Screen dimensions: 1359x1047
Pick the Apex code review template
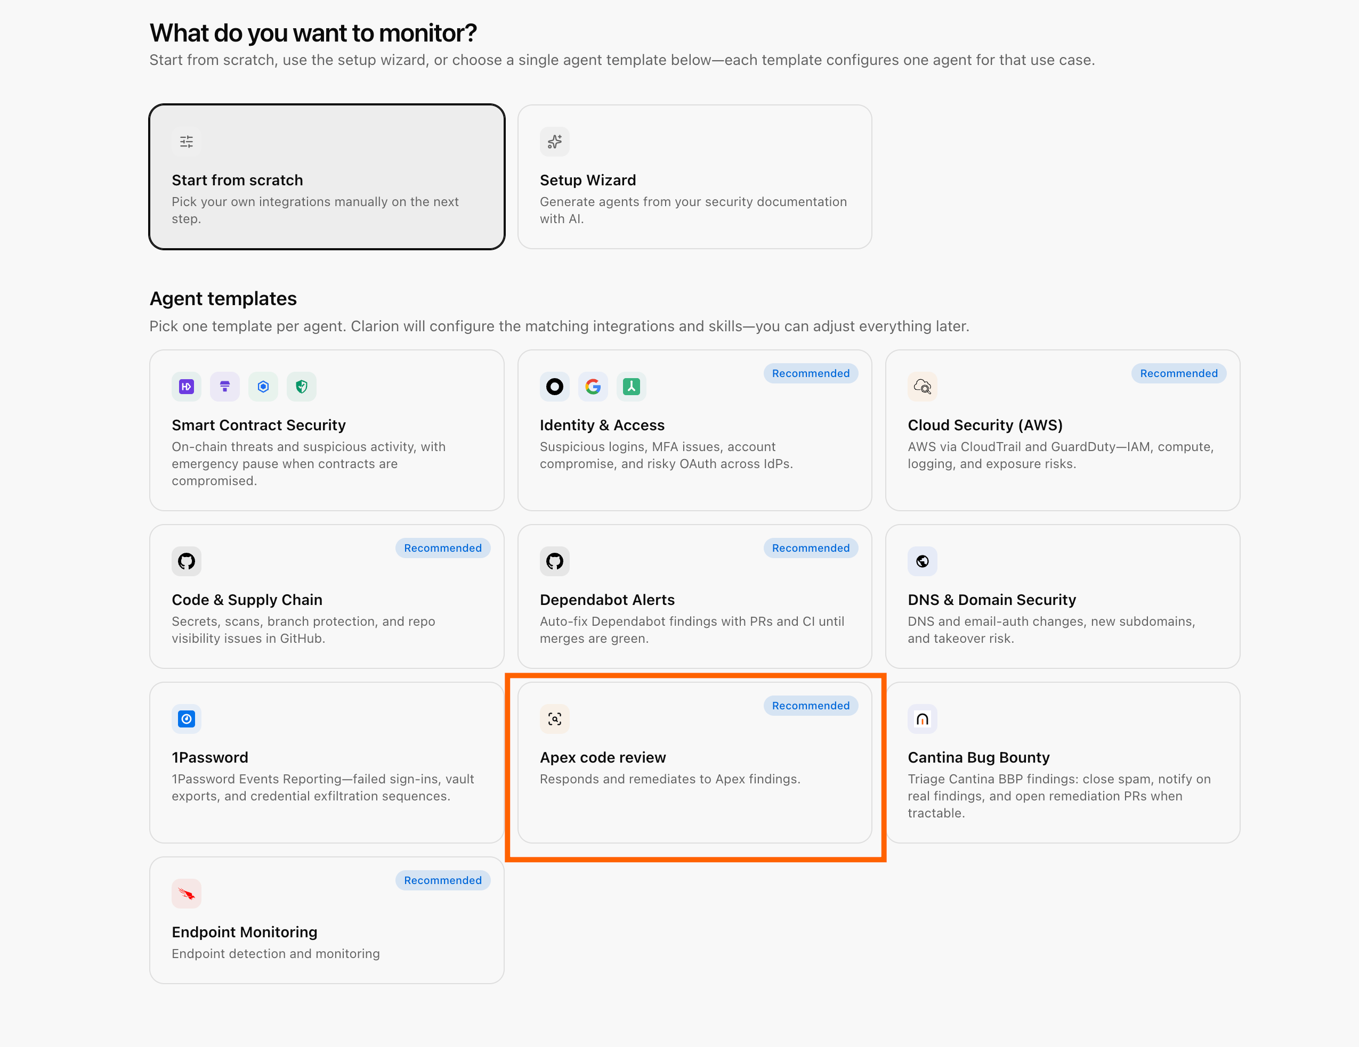[694, 763]
